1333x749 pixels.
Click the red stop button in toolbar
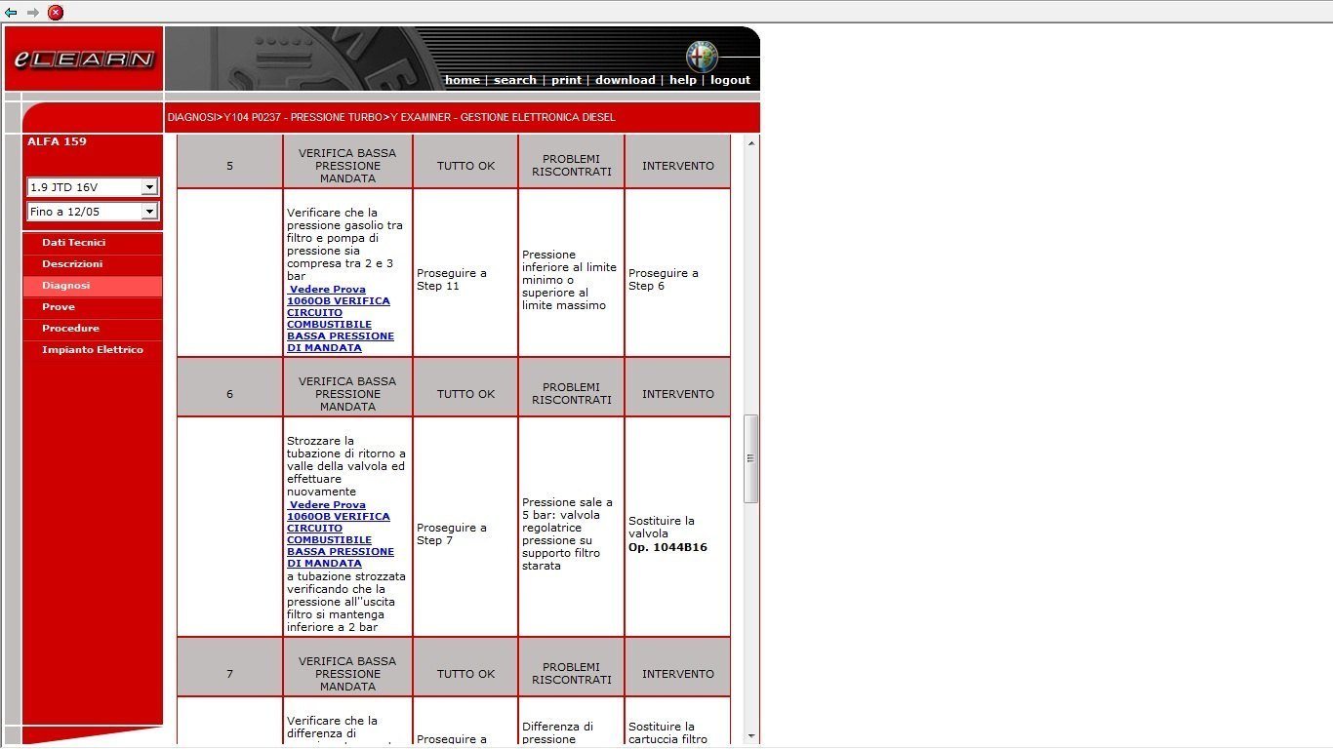pyautogui.click(x=56, y=13)
